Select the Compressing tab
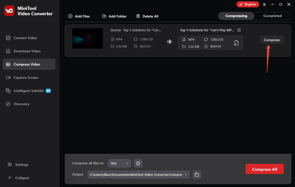Viewport: 295px width, 187px height. [x=236, y=16]
